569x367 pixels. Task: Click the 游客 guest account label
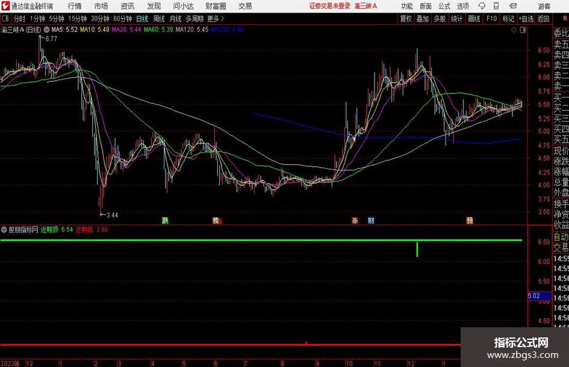click(x=544, y=6)
